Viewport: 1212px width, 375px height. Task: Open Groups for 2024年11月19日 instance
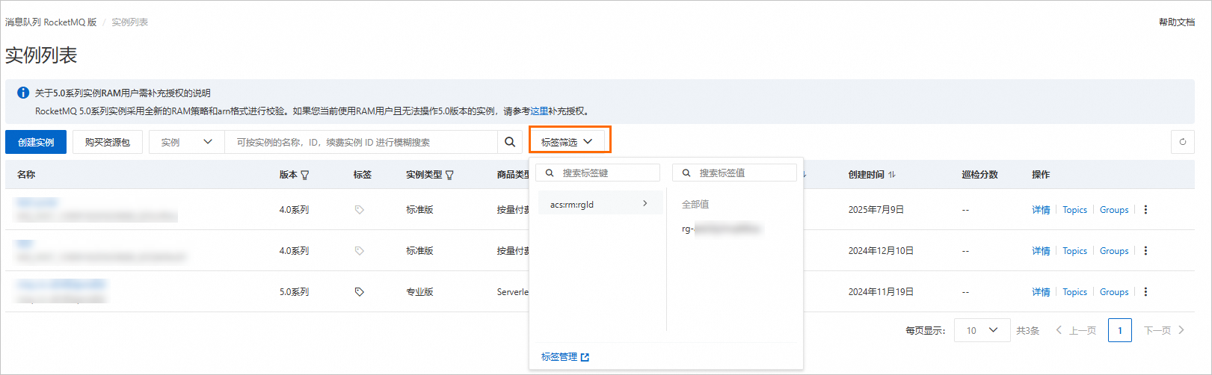click(1114, 292)
